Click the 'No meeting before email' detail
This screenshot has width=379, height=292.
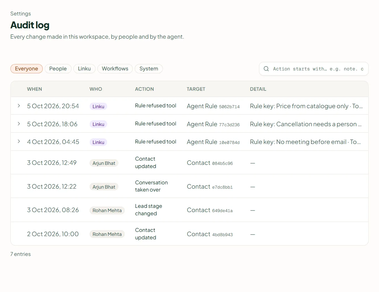pos(305,142)
